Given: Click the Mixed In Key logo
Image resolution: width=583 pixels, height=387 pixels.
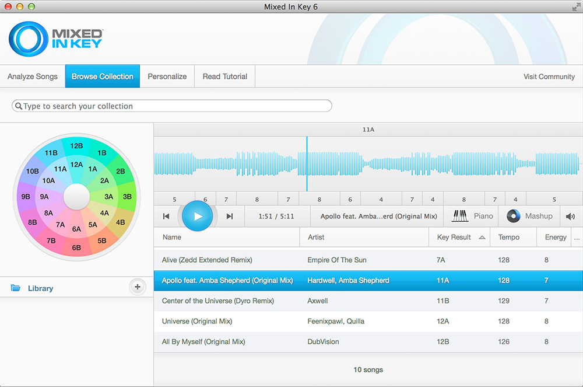Looking at the screenshot, I should [x=56, y=39].
